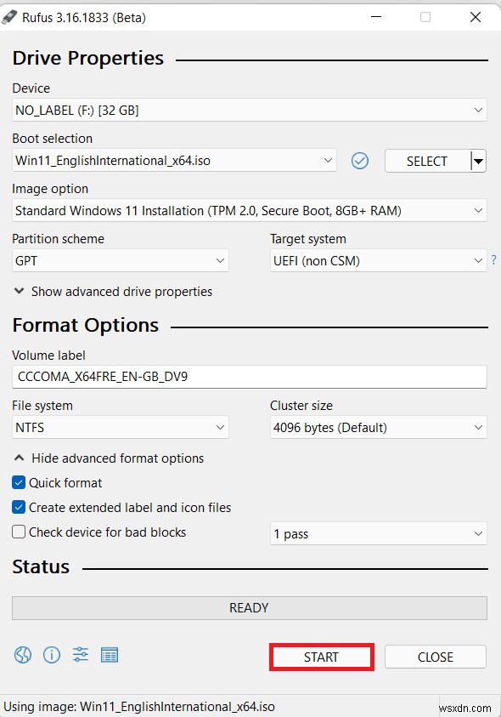Click the question mark help icon
The height and width of the screenshot is (717, 501).
(x=493, y=260)
